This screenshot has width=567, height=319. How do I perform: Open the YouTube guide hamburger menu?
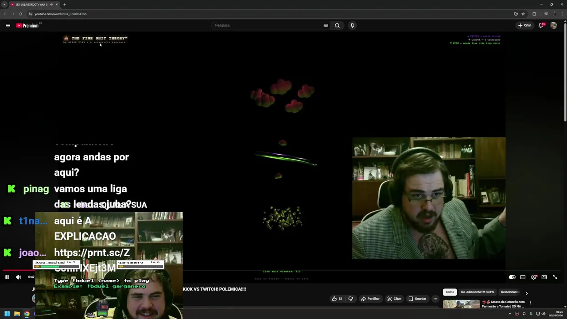pyautogui.click(x=8, y=25)
